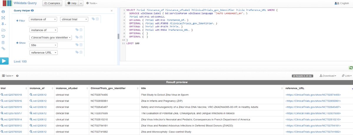Click tag icon beside ClinicalTrials.gov Identifier

(x=77, y=37)
